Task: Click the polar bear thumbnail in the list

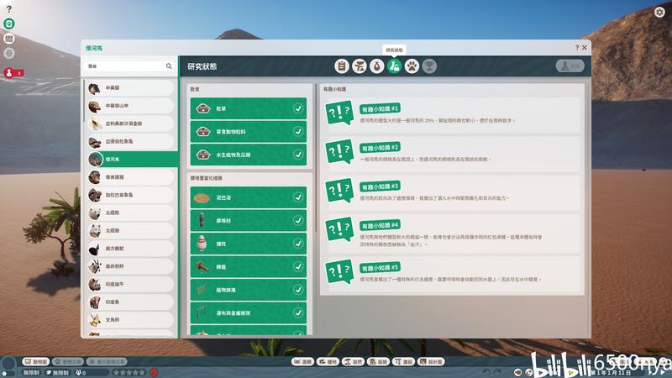Action: (95, 213)
